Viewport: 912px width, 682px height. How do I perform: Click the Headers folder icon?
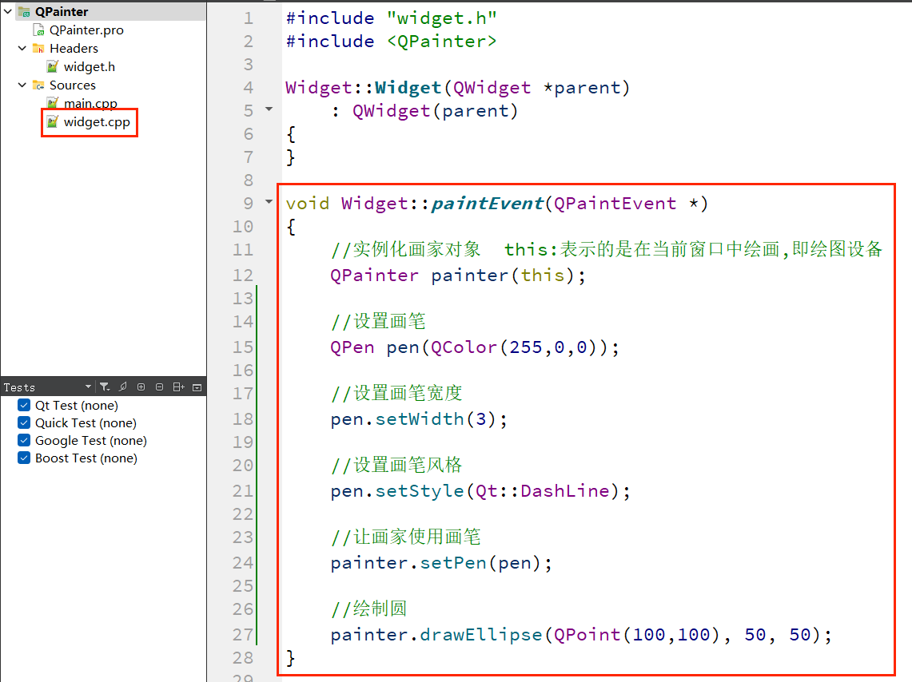coord(38,48)
